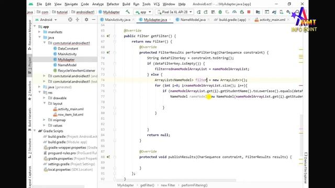This screenshot has height=188, width=335.
Task: Collapse the layout folder
Action: pyautogui.click(x=44, y=103)
